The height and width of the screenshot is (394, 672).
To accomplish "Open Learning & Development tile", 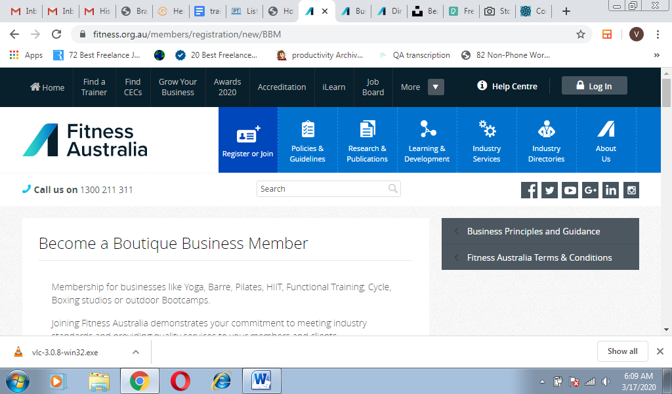I will click(427, 140).
